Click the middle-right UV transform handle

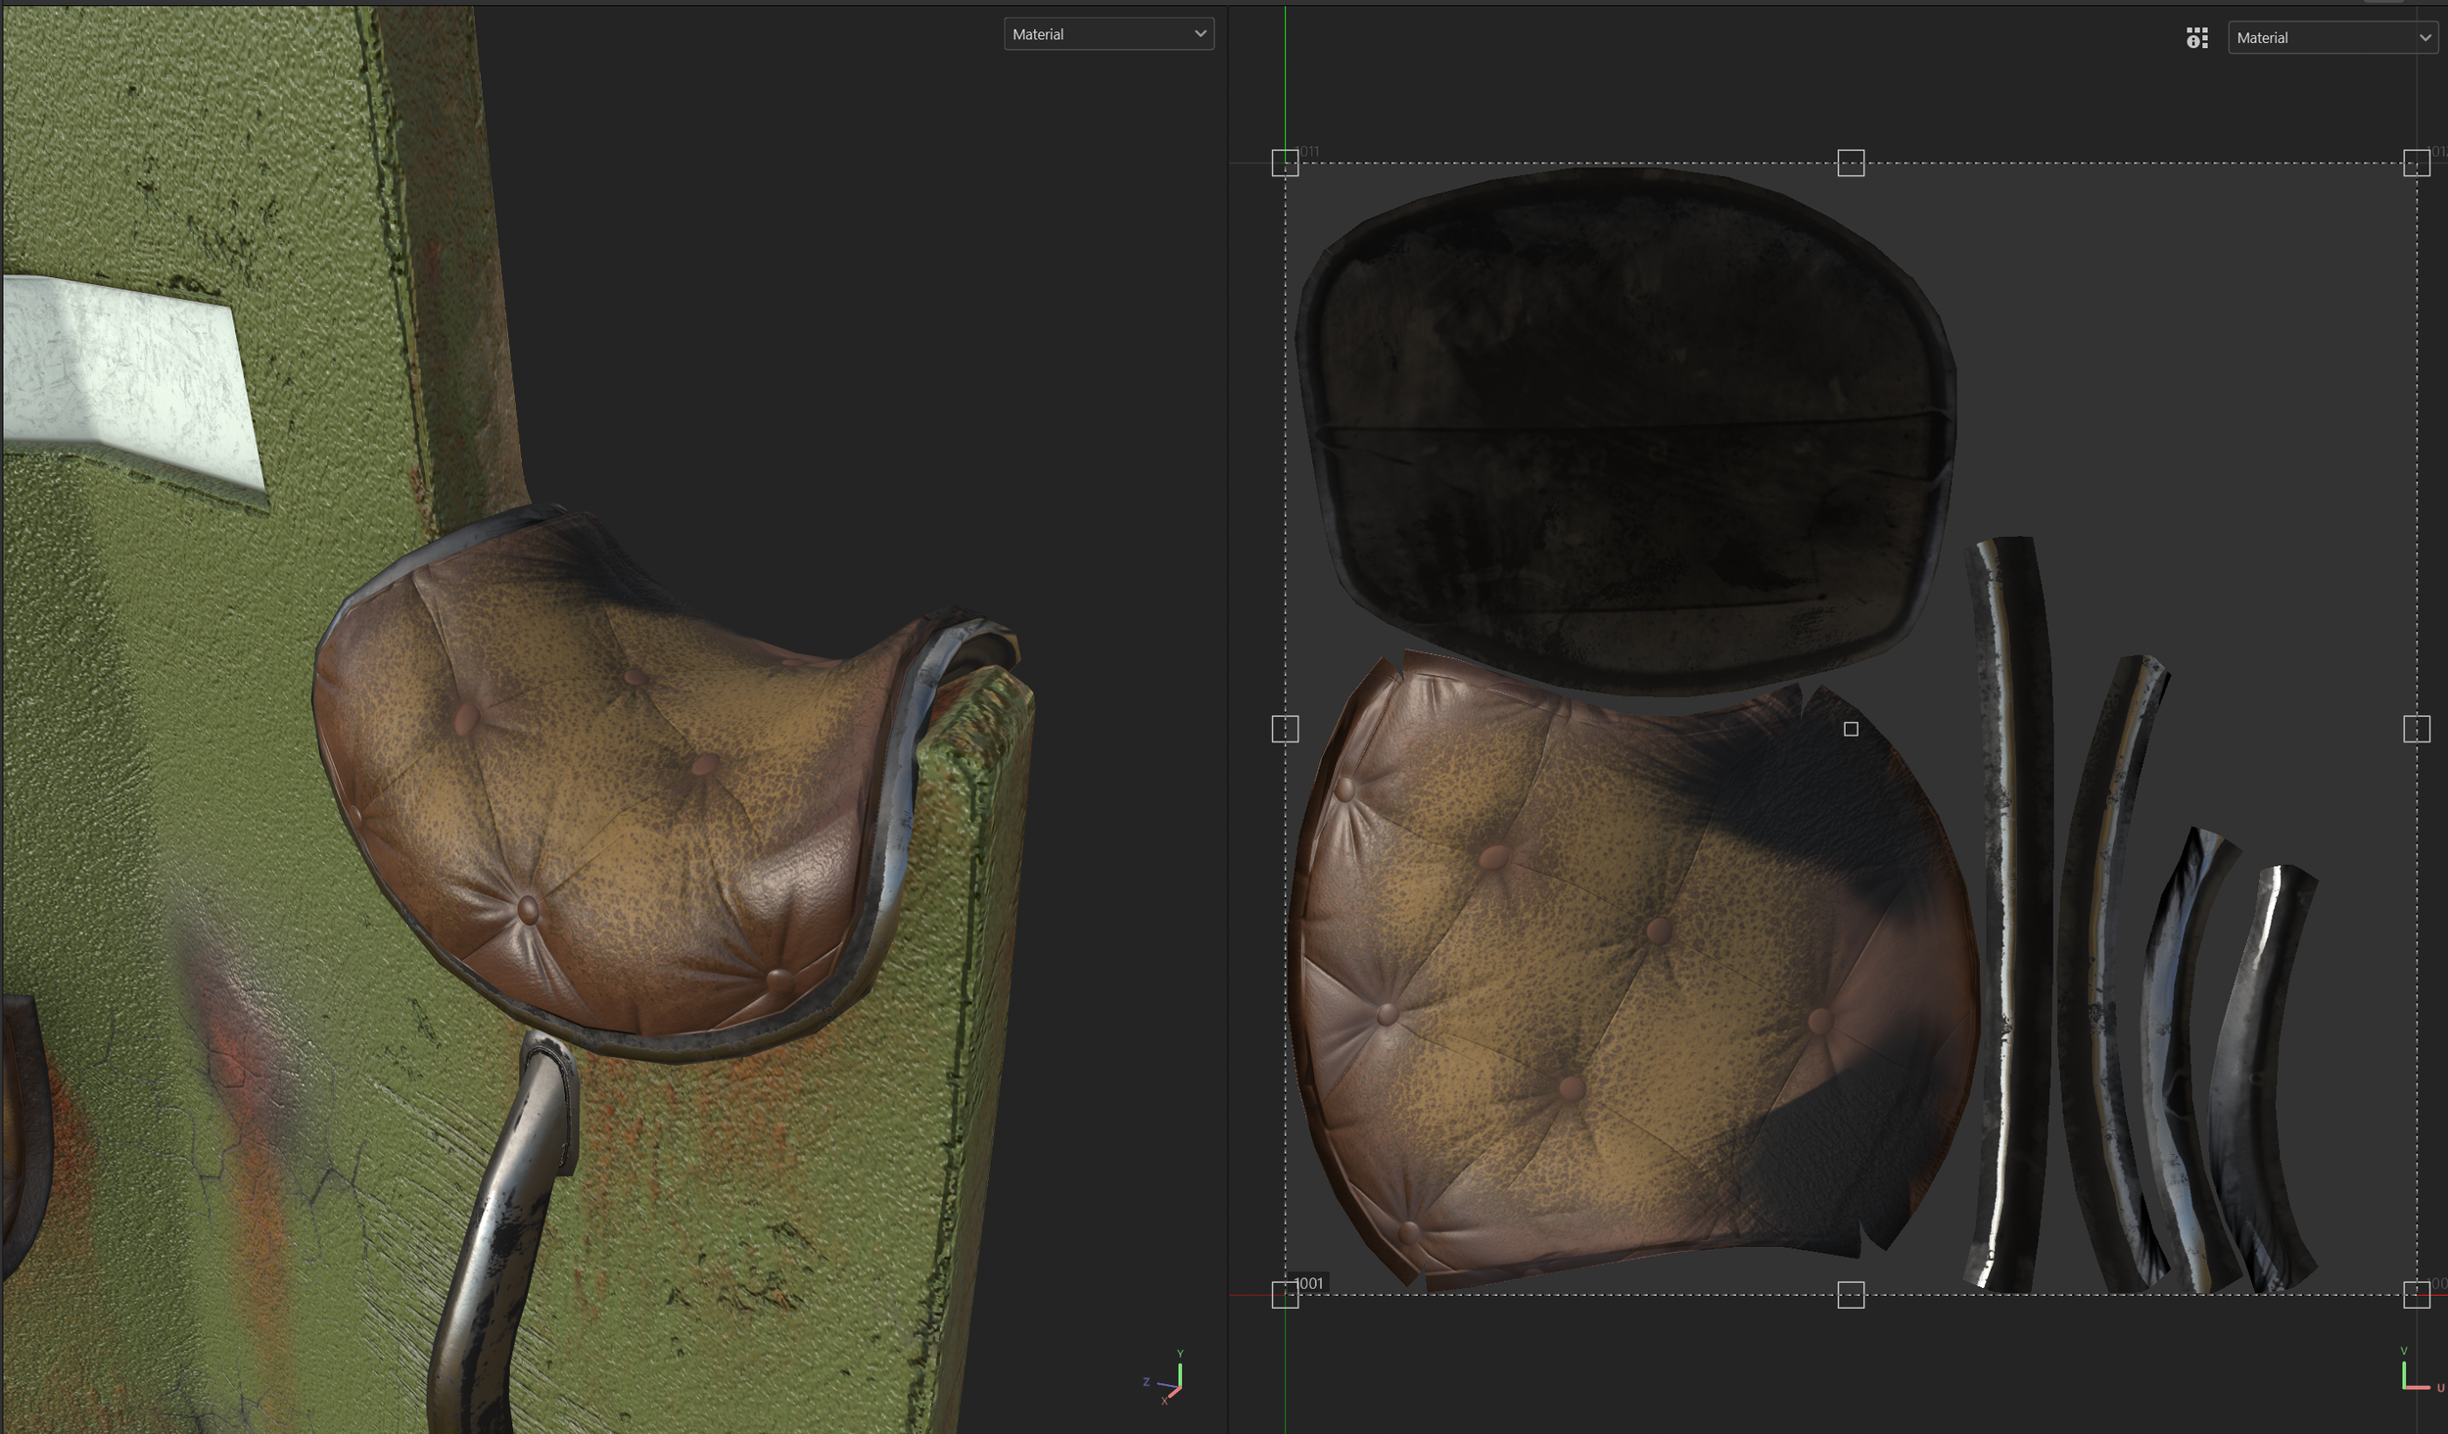point(2417,729)
